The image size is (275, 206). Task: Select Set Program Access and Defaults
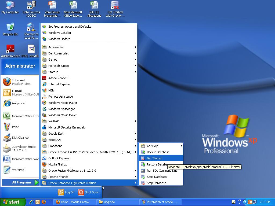(89, 27)
